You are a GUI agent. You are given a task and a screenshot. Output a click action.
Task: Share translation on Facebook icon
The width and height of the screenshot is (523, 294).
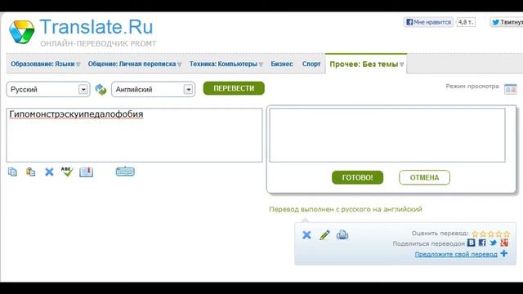[x=482, y=243]
